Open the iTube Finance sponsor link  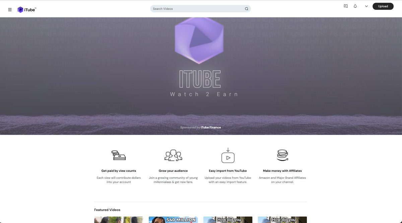(211, 127)
